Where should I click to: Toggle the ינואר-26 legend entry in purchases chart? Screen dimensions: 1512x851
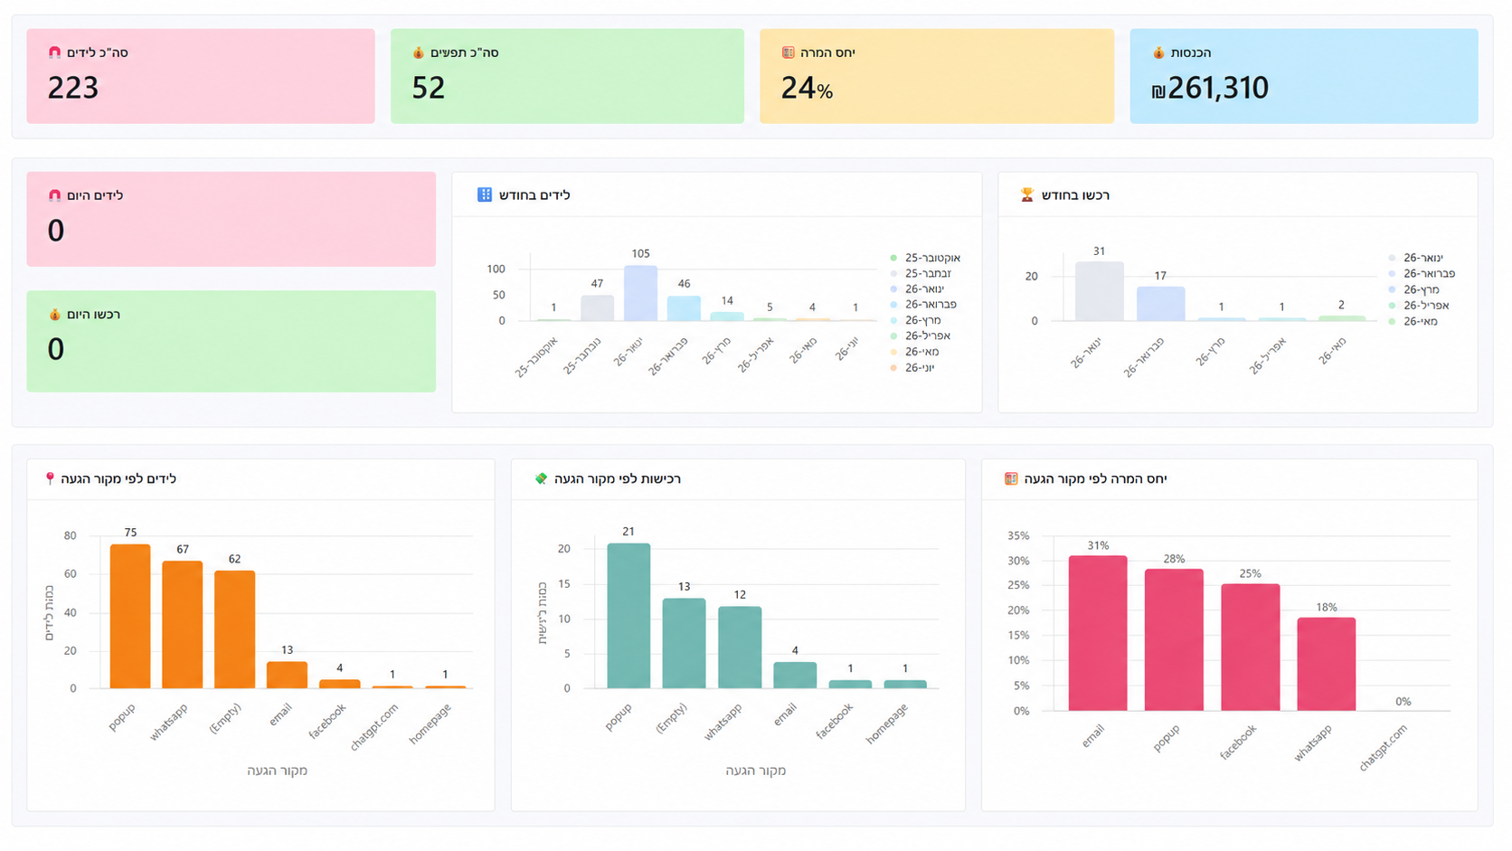1416,258
